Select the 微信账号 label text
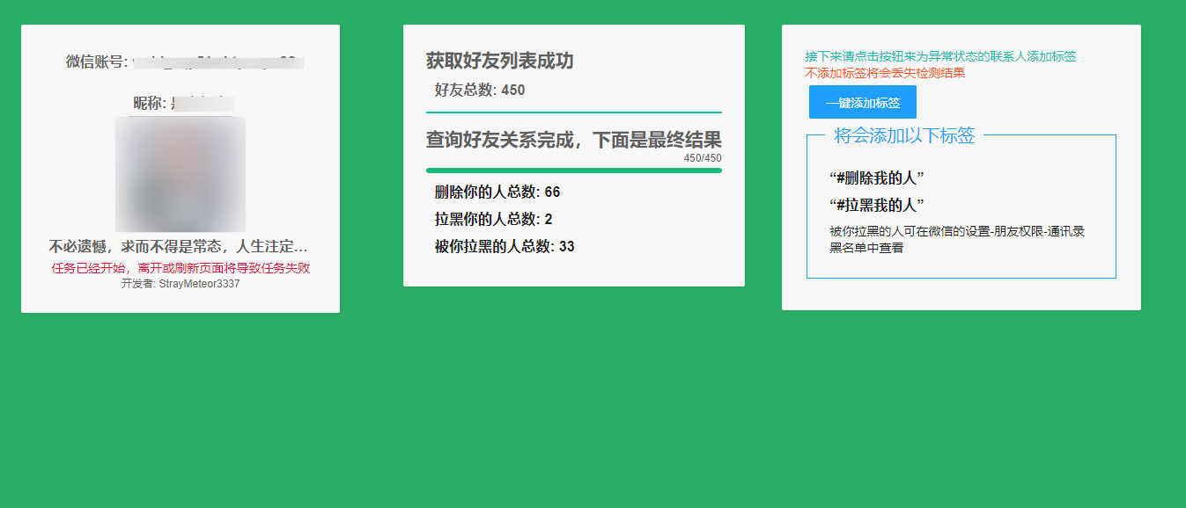The height and width of the screenshot is (508, 1186). (97, 62)
